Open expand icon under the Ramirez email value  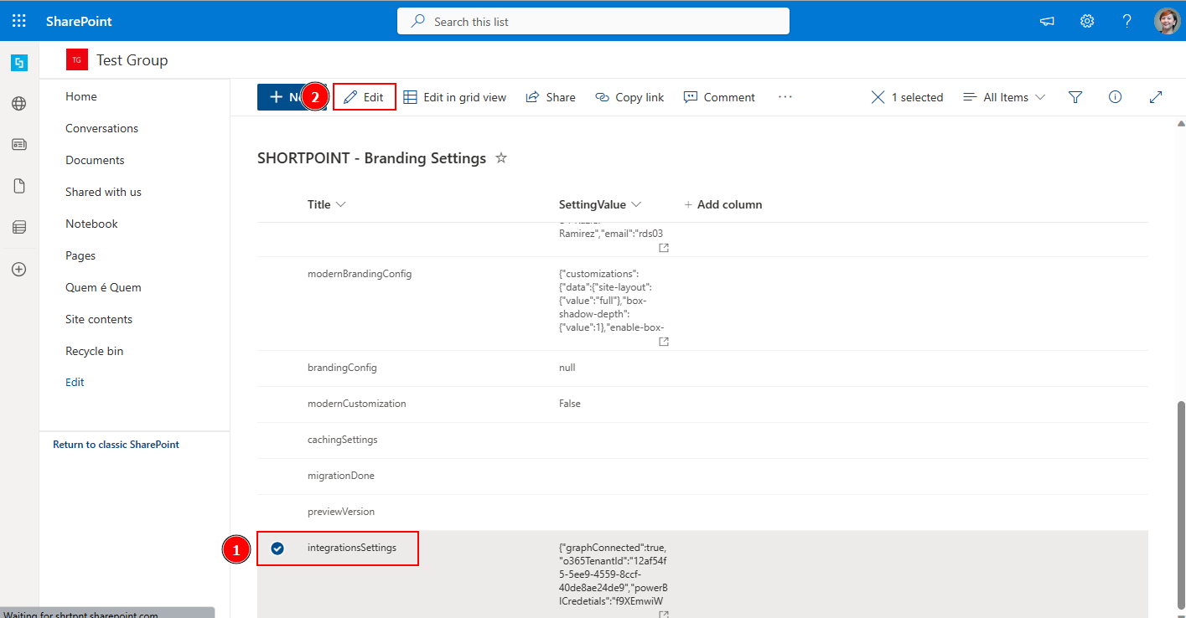(664, 248)
